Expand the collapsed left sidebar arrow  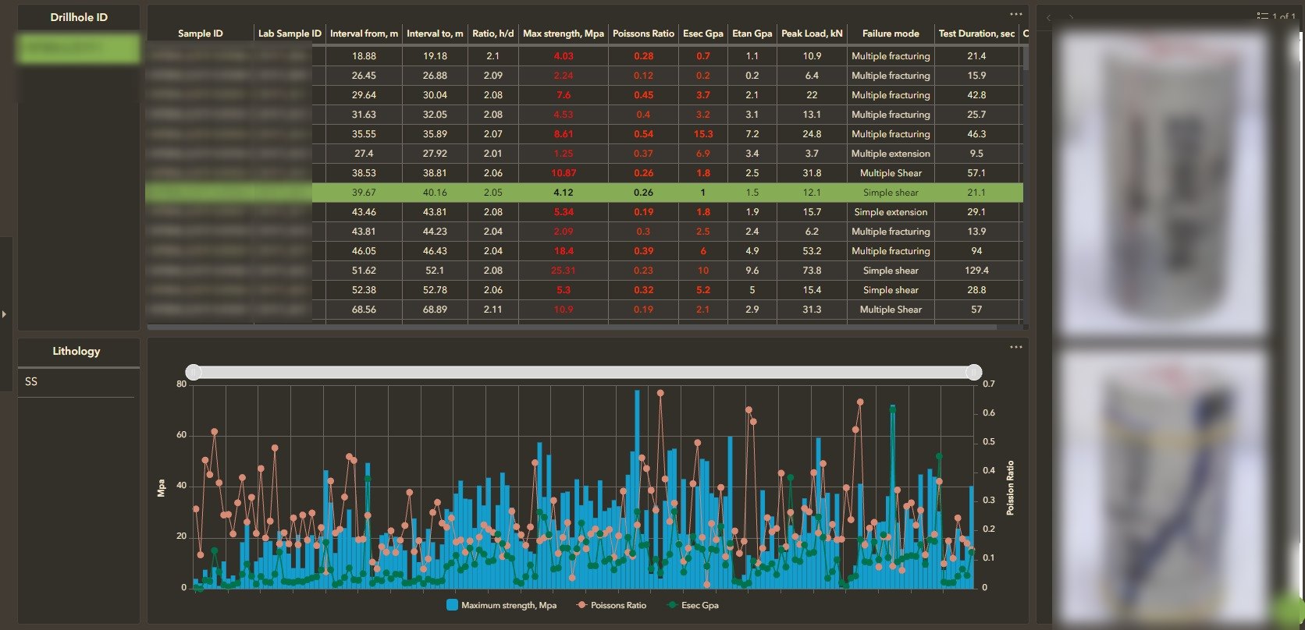pos(4,314)
